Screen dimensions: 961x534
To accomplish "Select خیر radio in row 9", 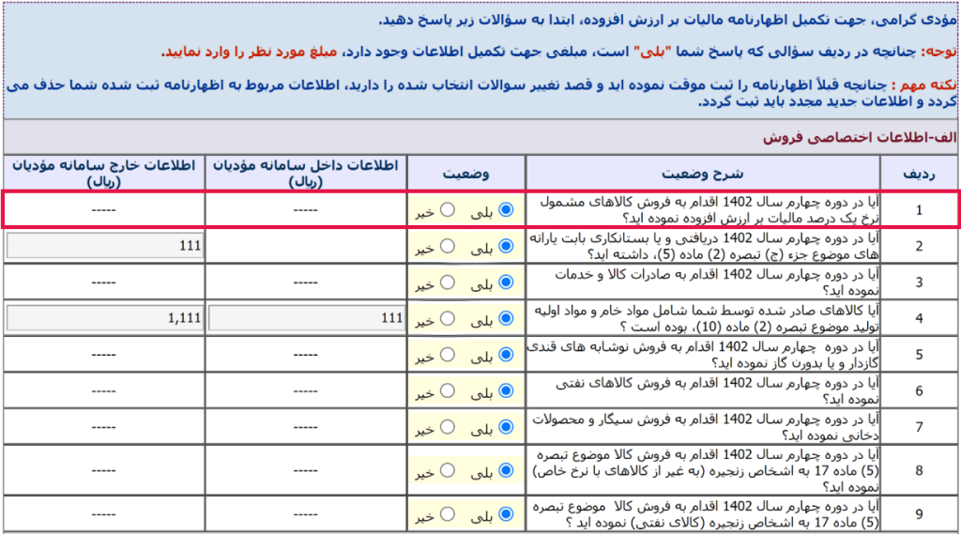I will (448, 513).
